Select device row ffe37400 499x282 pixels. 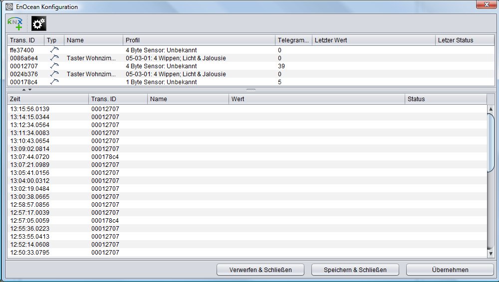[x=251, y=50]
